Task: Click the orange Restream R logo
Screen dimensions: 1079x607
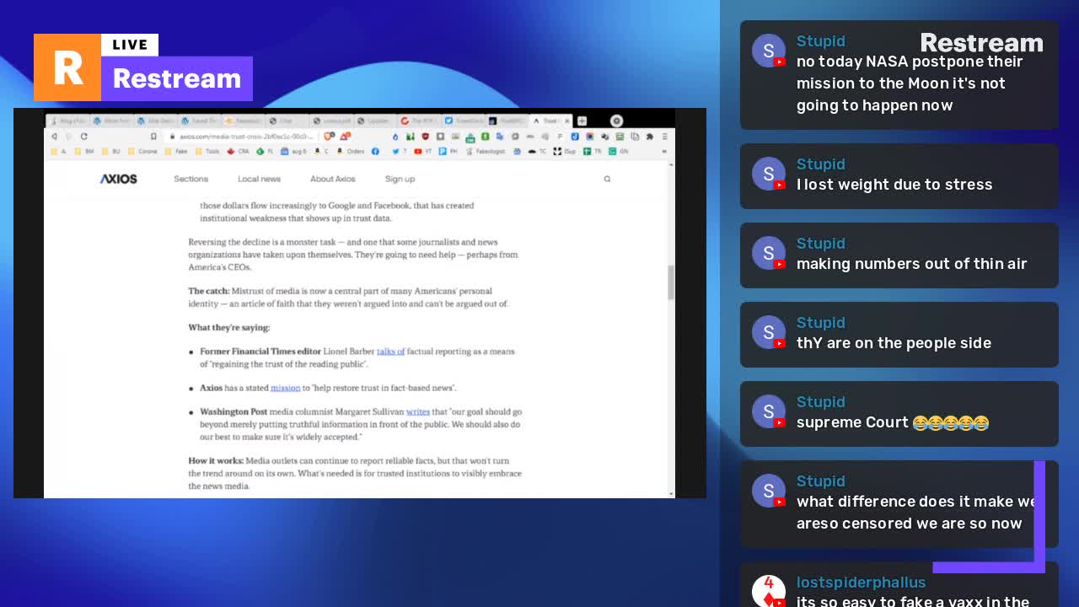Action: [x=67, y=67]
